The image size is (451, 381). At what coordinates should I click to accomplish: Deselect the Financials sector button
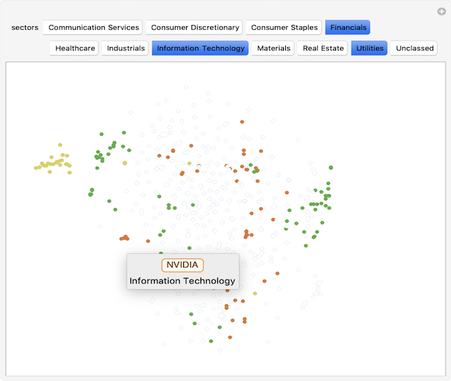click(348, 28)
